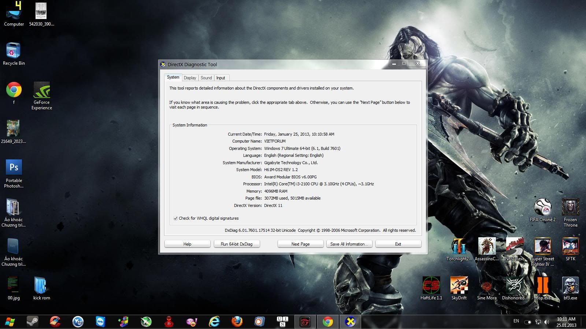Screen dimensions: 586x329
Task: Launch Torchlight 2 desktop shortcut
Action: click(x=459, y=249)
